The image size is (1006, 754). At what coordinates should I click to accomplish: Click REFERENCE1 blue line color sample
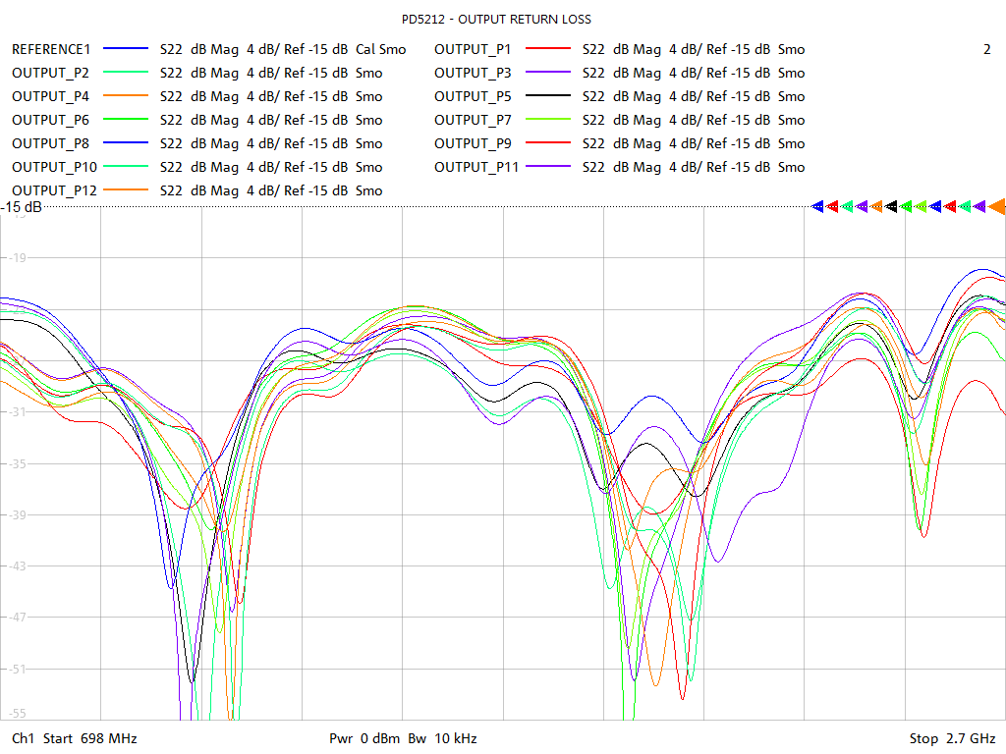[126, 48]
